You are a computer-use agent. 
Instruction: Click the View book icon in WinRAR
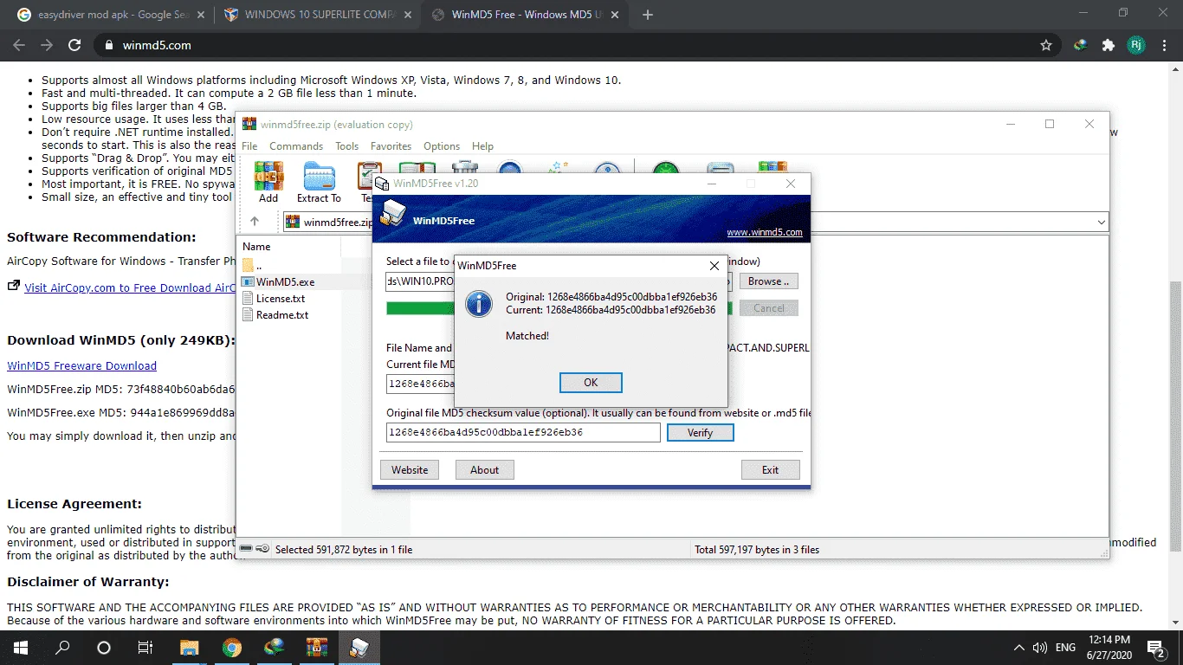pos(416,167)
